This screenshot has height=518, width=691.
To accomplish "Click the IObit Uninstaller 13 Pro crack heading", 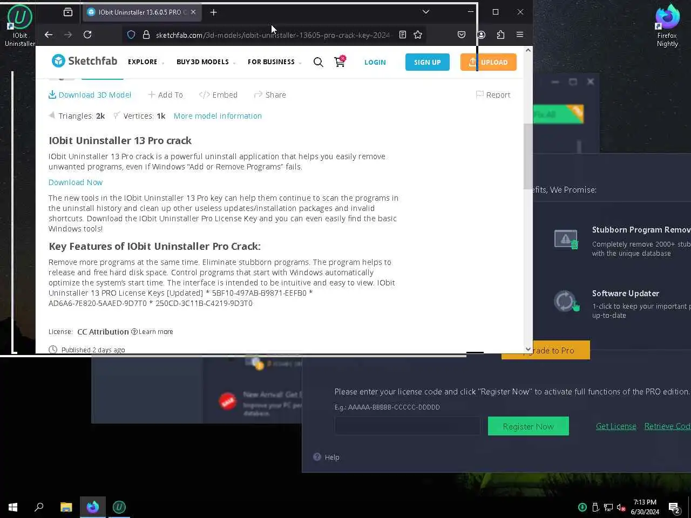I will pyautogui.click(x=120, y=140).
